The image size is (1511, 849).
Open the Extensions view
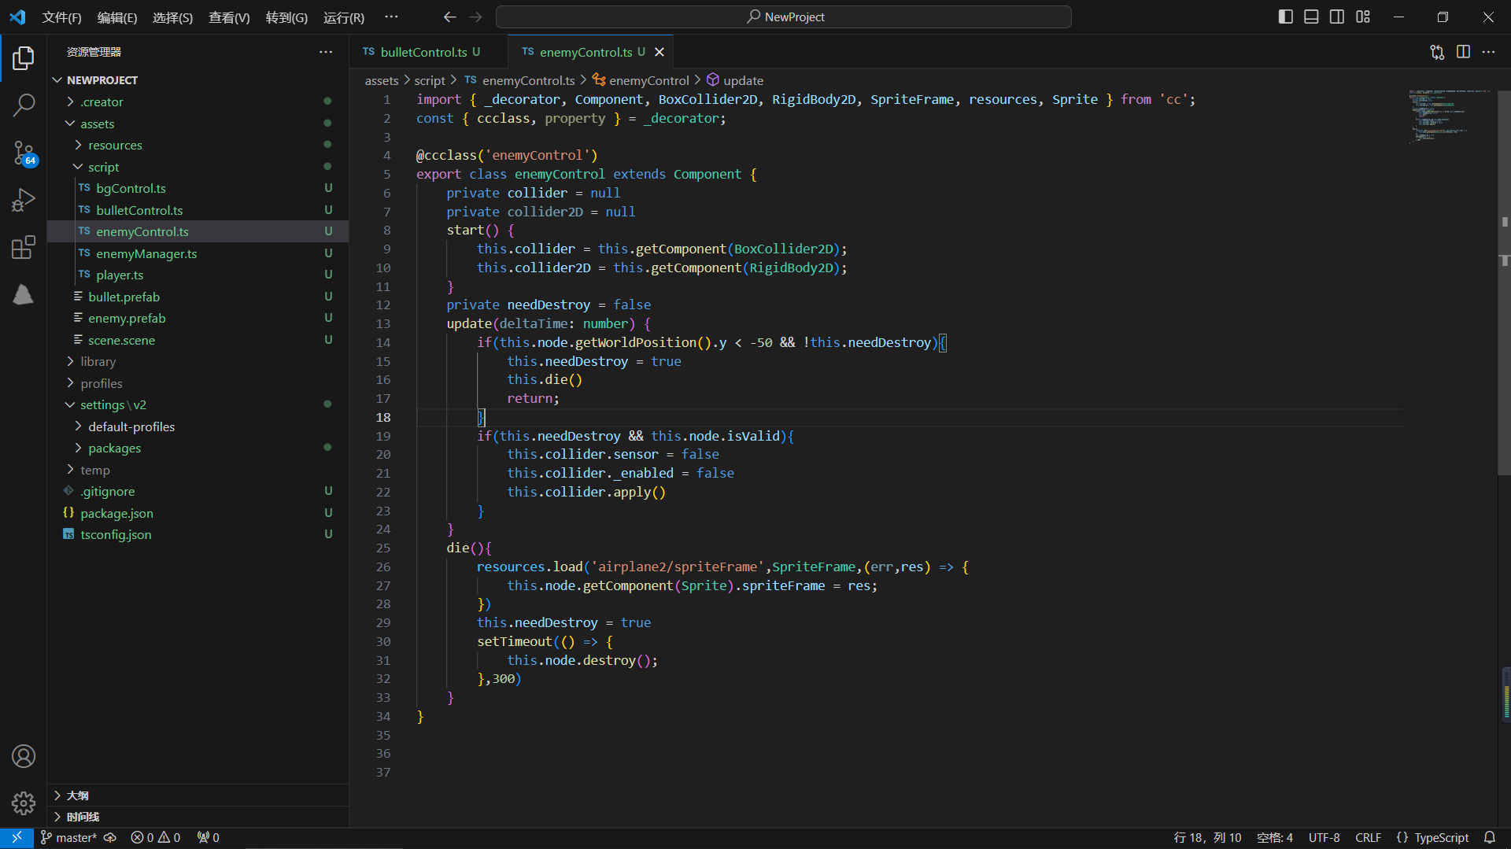(24, 247)
